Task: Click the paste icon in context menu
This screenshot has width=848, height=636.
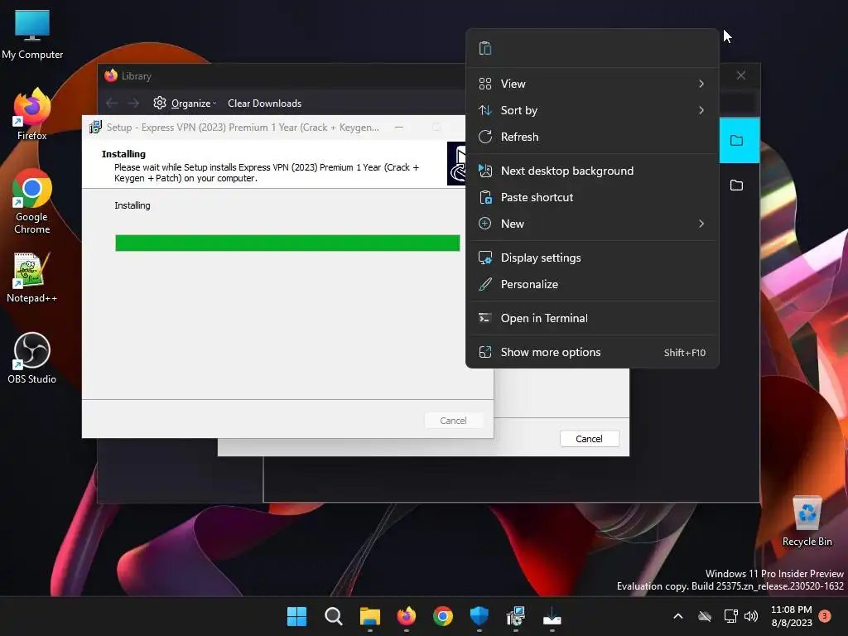Action: click(485, 48)
